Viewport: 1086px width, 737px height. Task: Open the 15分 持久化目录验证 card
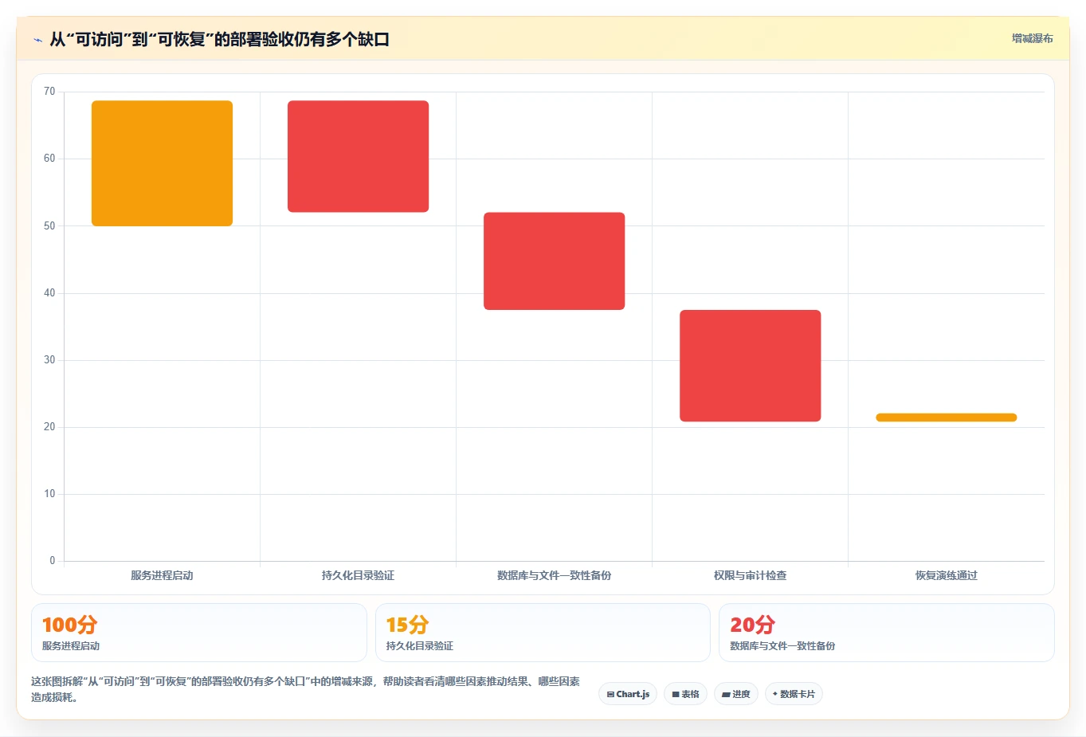coord(543,633)
